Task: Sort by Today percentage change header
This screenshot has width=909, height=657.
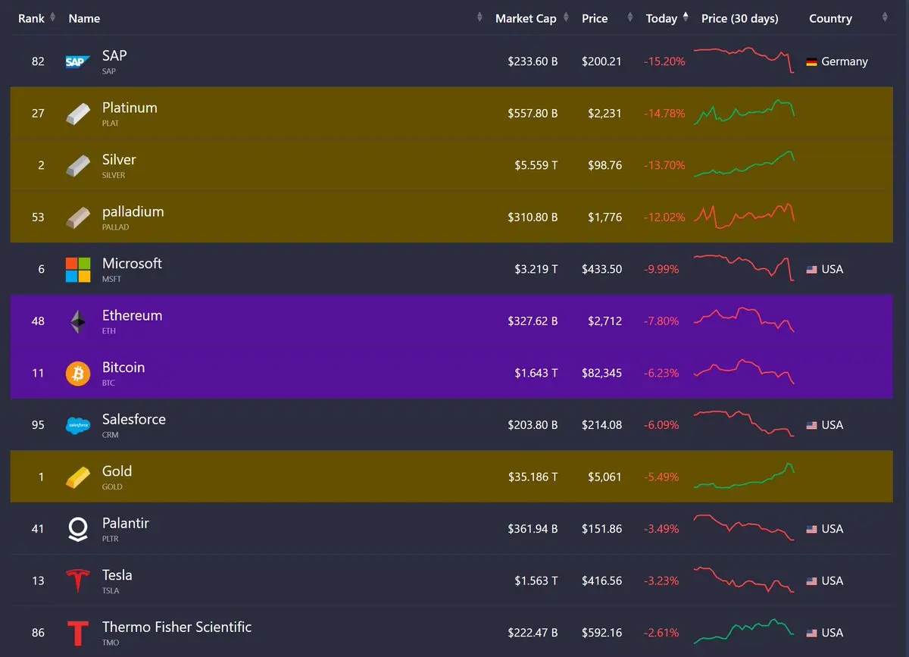Action: [662, 18]
